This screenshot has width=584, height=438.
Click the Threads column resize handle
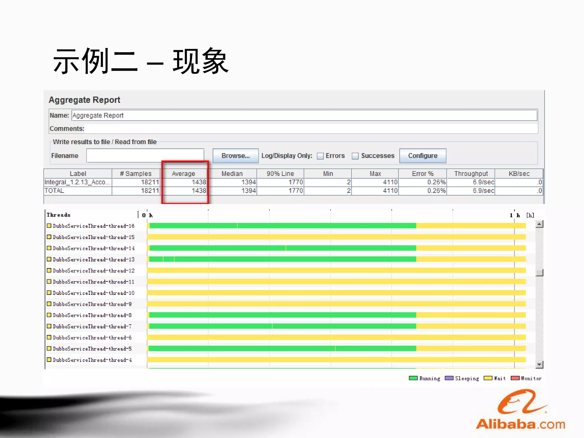click(138, 214)
